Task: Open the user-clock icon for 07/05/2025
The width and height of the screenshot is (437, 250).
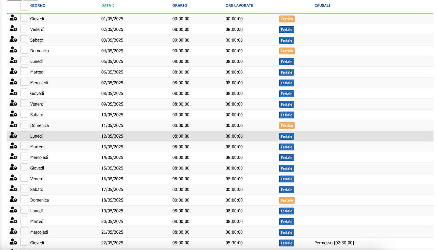Action: click(13, 82)
